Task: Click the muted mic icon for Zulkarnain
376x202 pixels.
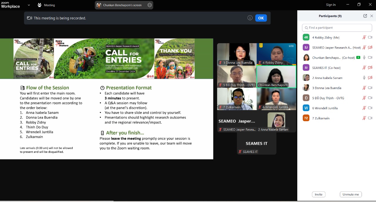Action: click(x=364, y=118)
